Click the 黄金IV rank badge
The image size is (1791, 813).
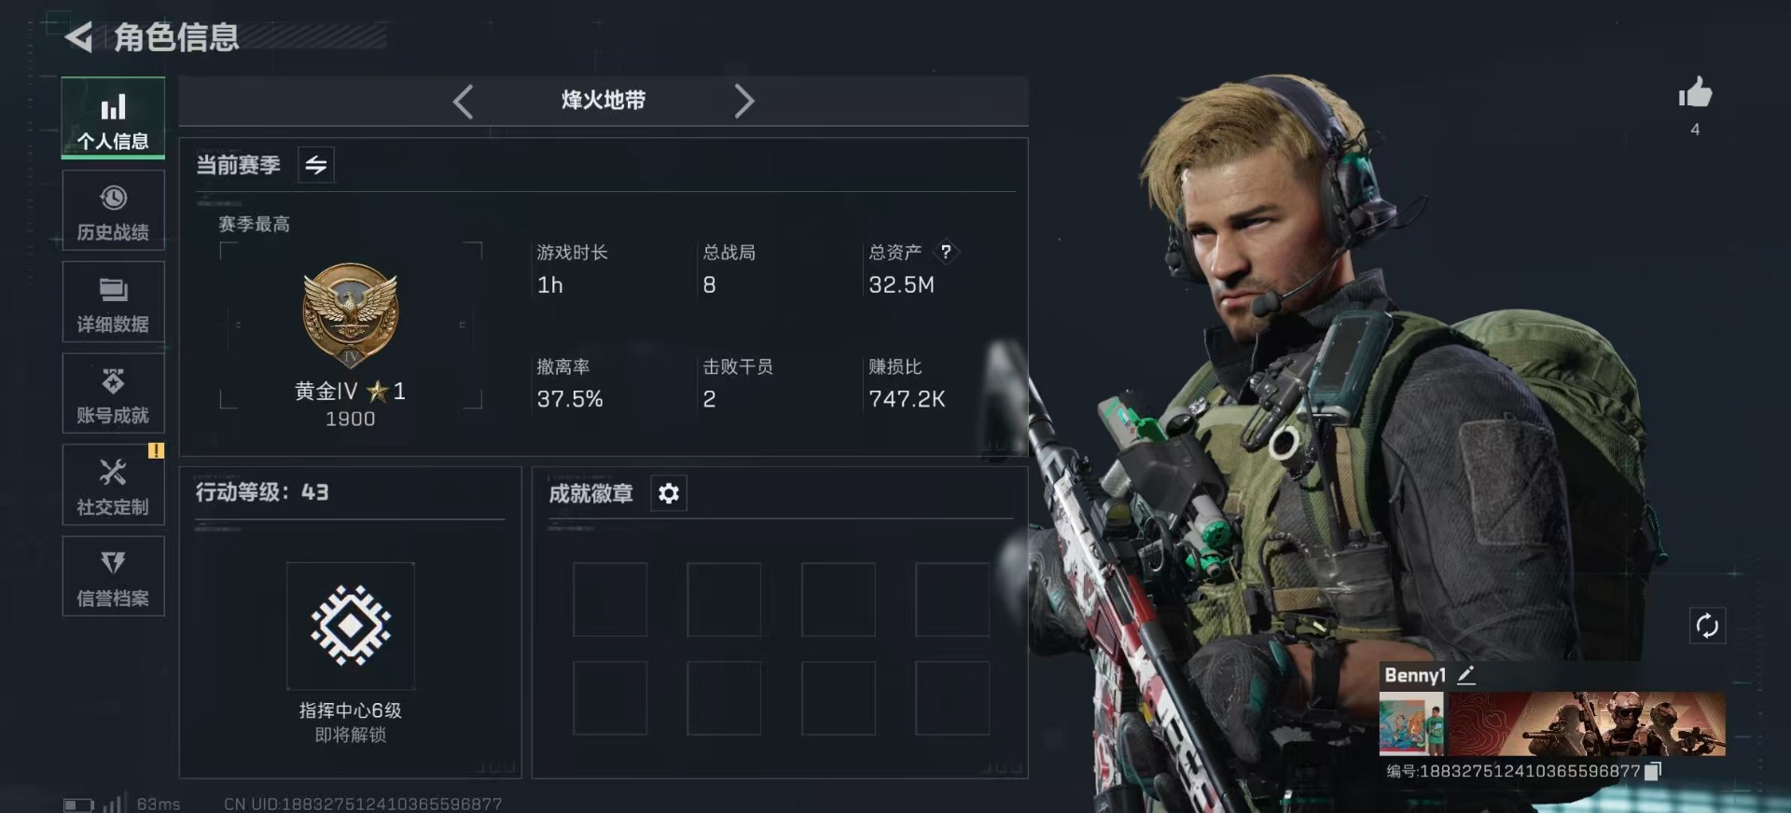click(351, 316)
